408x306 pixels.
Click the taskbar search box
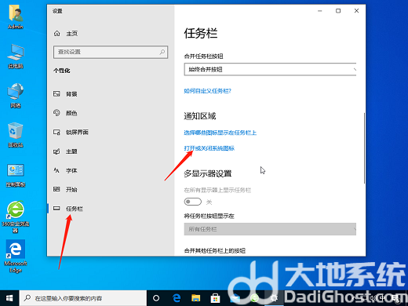pos(83,298)
